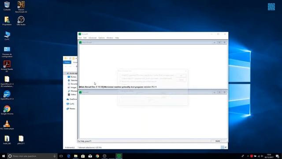Screen dimensions: 282x159
Task: Launch VLC media player desktop shortcut
Action: pos(7,125)
